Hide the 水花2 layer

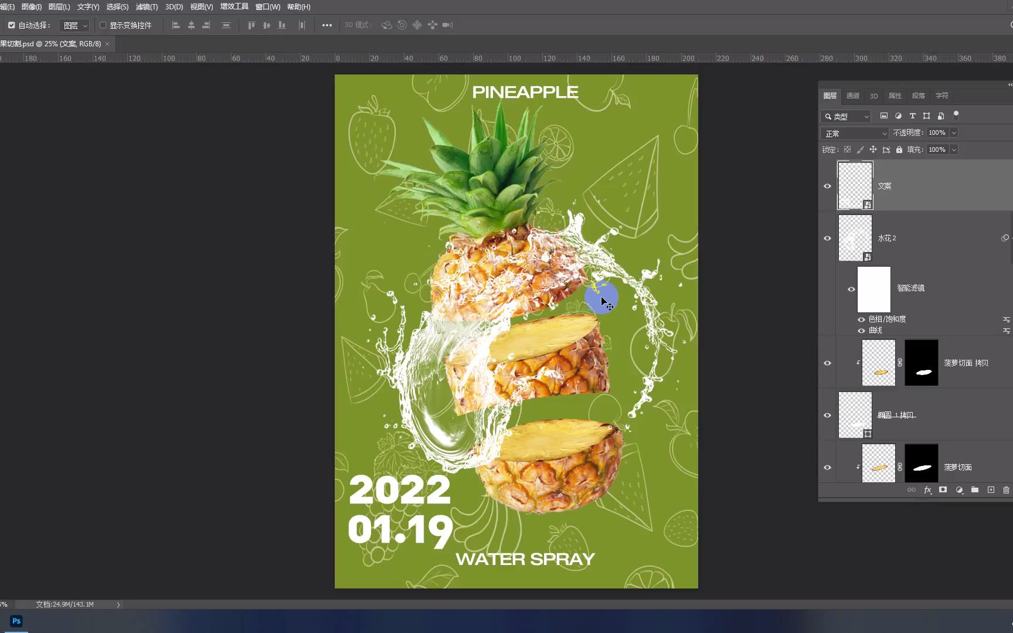(827, 238)
